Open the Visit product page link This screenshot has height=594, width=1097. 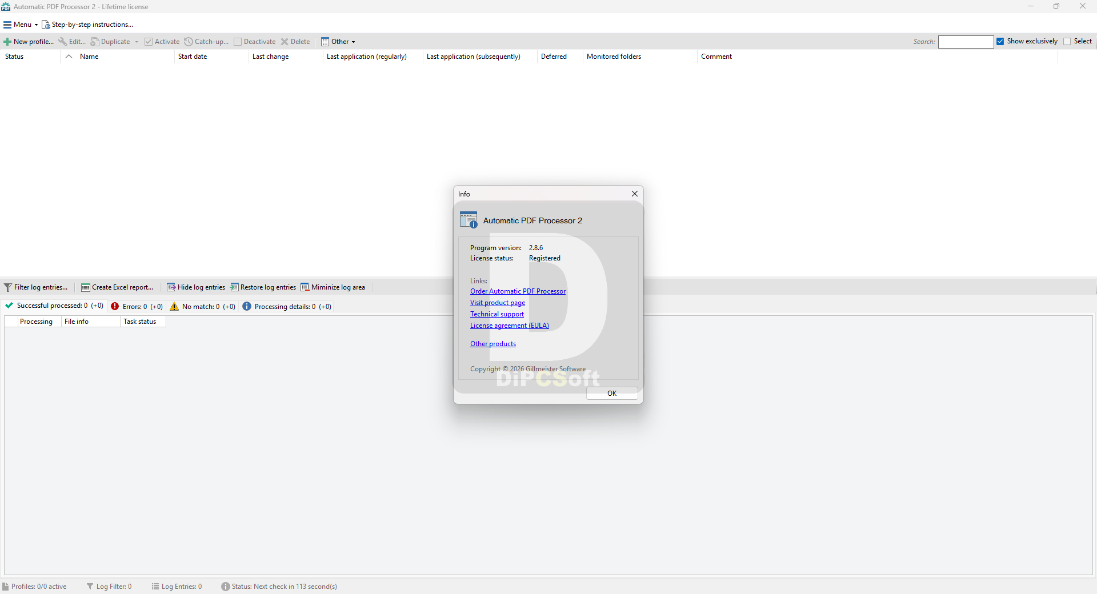coord(498,303)
